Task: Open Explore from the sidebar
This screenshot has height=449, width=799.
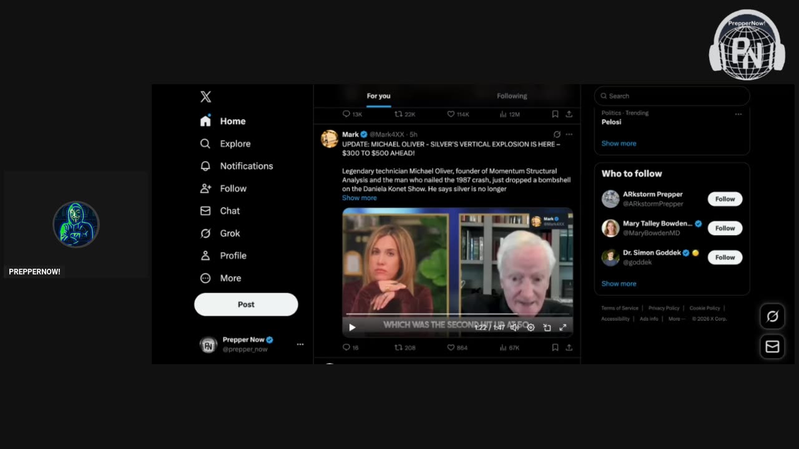Action: point(225,143)
